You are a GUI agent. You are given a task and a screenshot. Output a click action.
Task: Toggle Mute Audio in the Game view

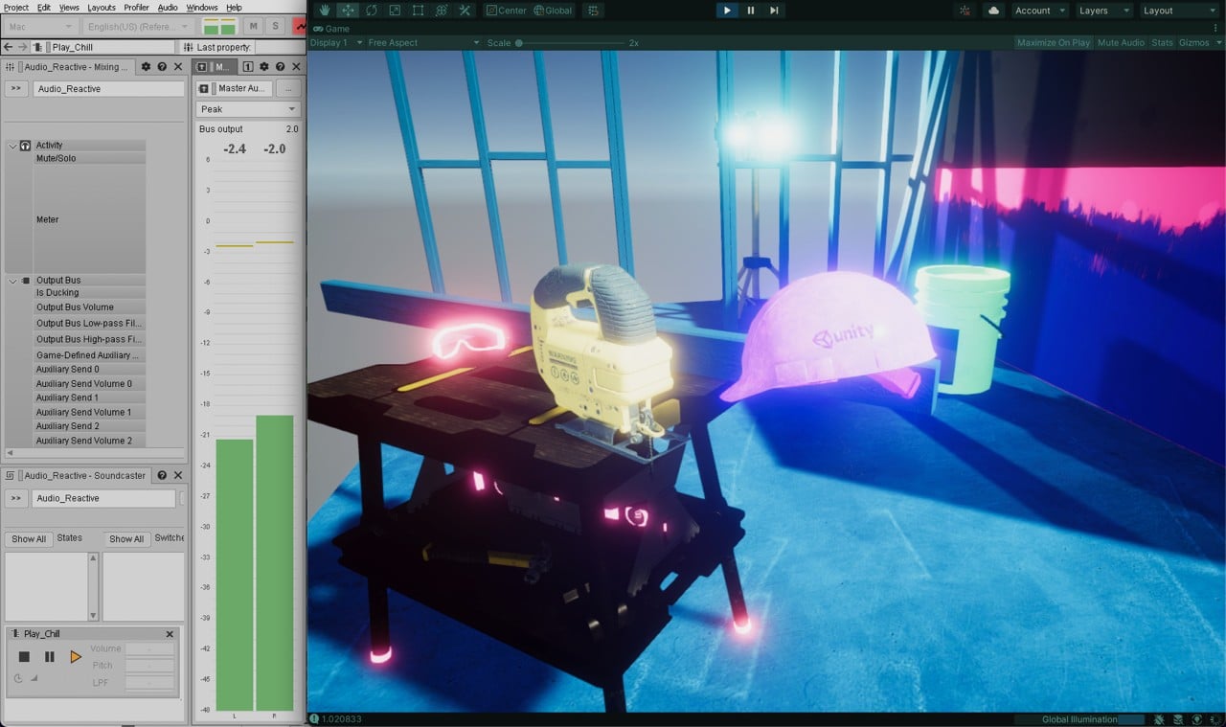(x=1121, y=42)
